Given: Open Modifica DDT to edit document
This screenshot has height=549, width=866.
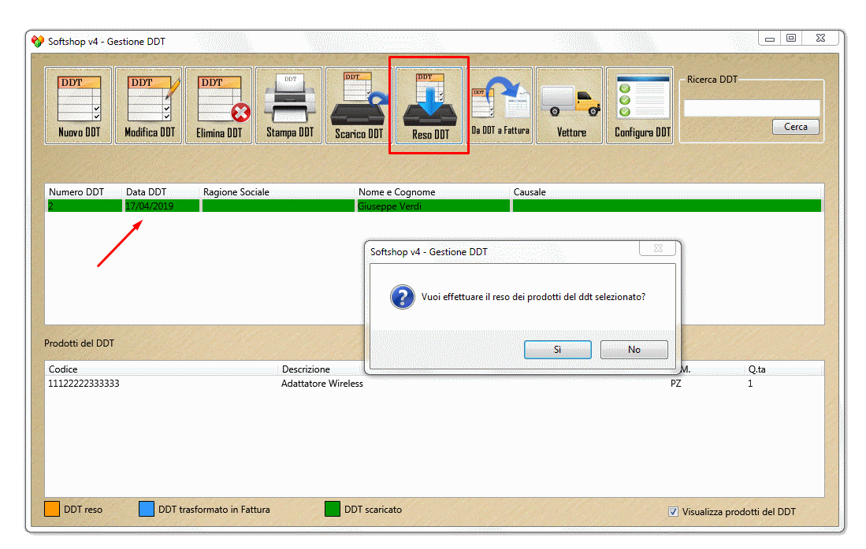Looking at the screenshot, I should 149,106.
